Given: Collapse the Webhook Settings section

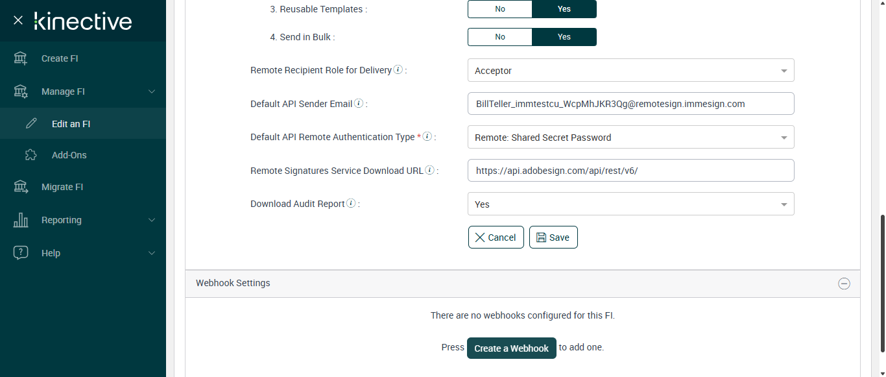Looking at the screenshot, I should point(844,284).
